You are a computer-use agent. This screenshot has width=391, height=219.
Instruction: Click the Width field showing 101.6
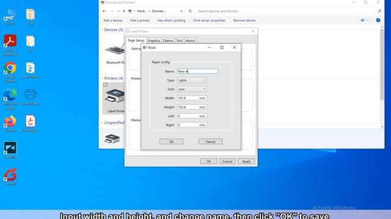pyautogui.click(x=192, y=98)
